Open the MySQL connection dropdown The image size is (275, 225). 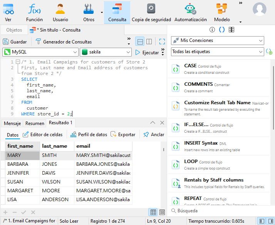tap(40, 52)
